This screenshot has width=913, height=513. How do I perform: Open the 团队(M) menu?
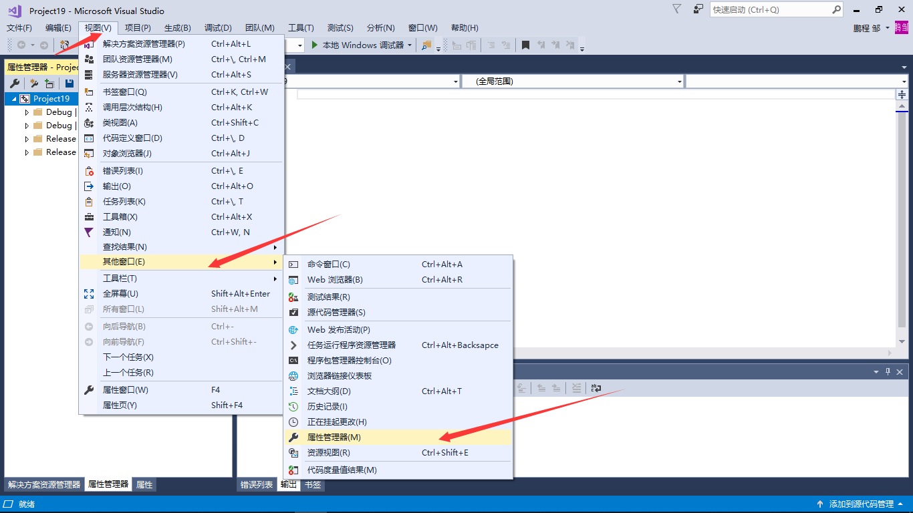tap(259, 27)
